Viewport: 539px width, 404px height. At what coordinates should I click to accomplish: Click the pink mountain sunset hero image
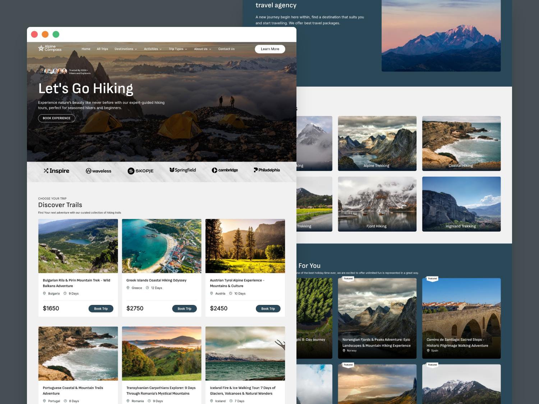[x=441, y=36]
